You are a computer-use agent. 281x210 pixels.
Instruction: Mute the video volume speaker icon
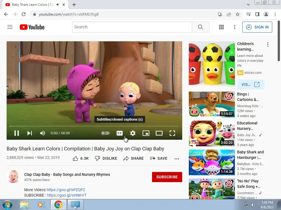coord(43,133)
